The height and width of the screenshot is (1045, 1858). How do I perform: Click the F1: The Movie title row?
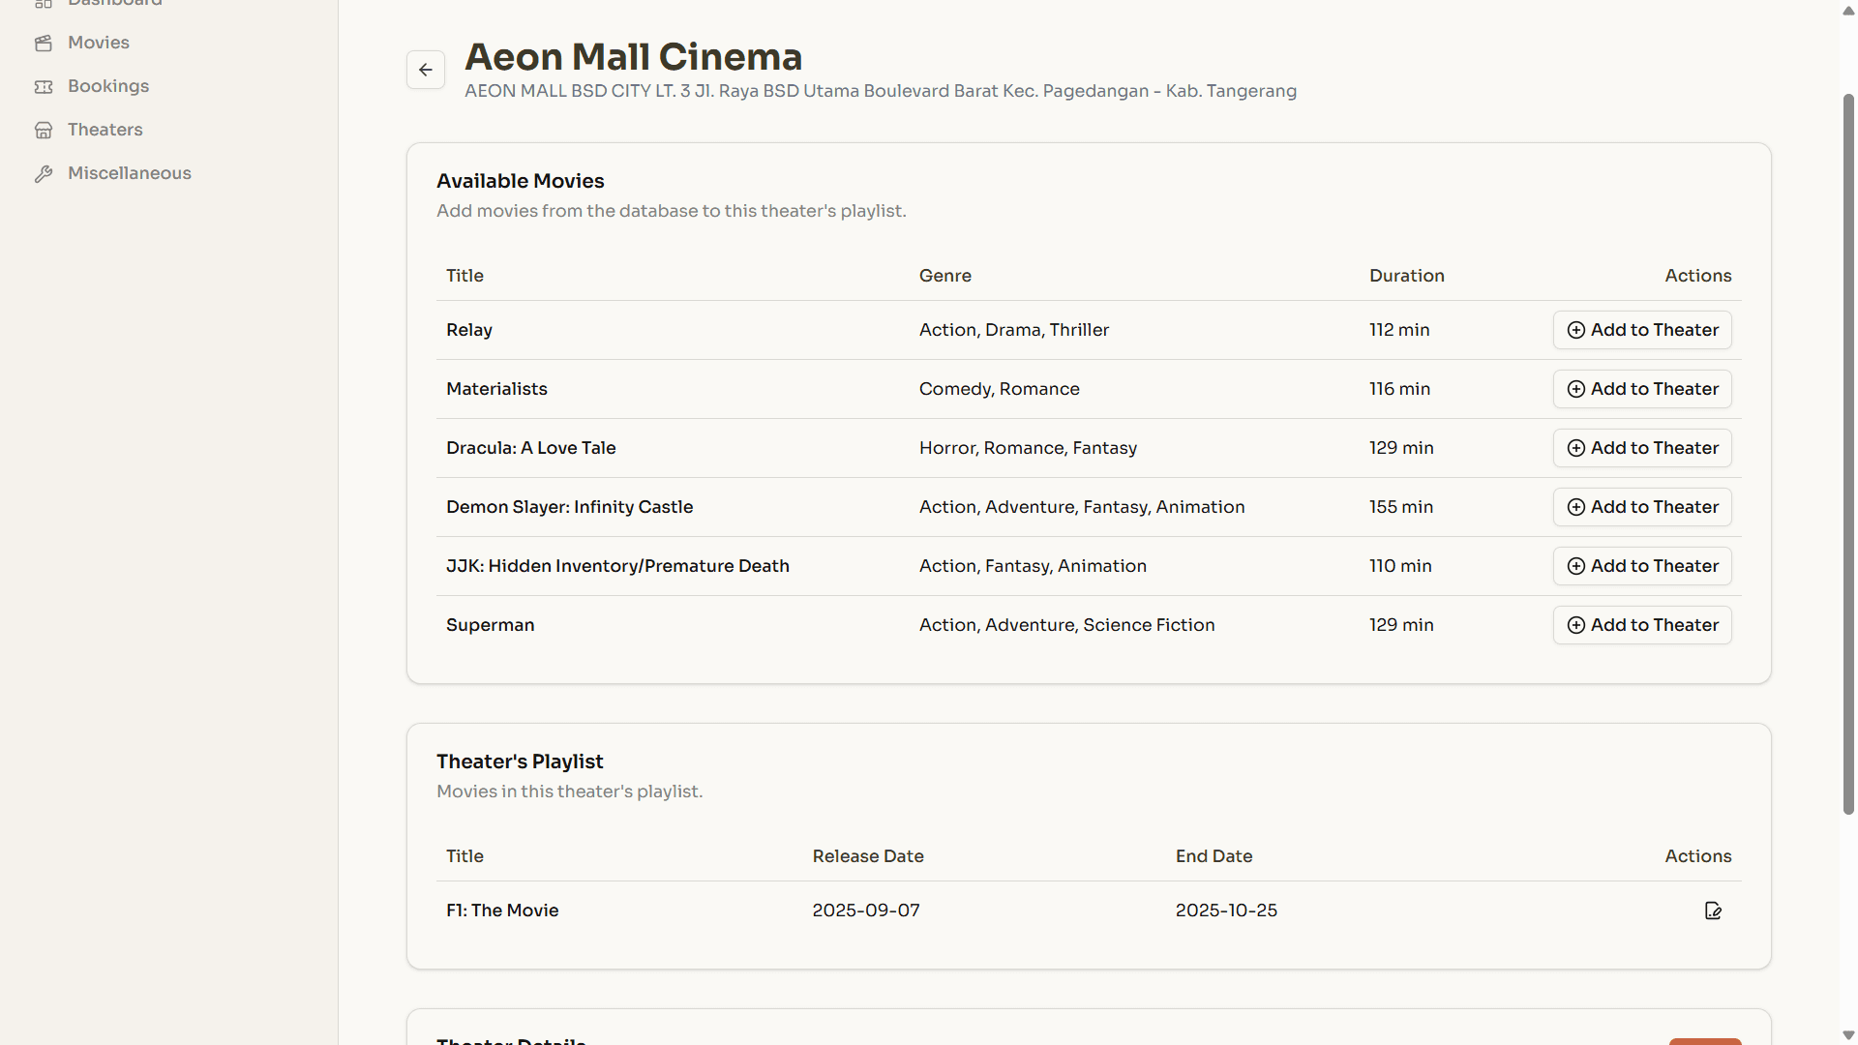coord(502,911)
